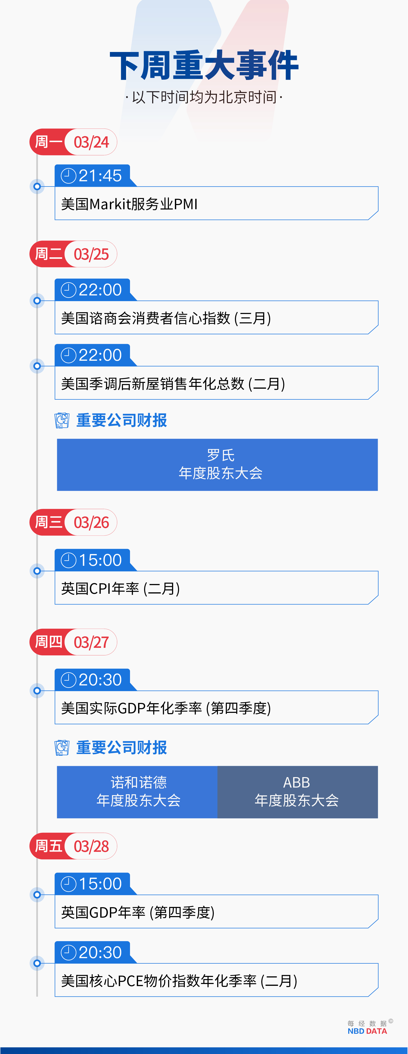Click the report icon next to first 重要公司财报
Image resolution: width=408 pixels, height=1054 pixels.
[x=62, y=420]
